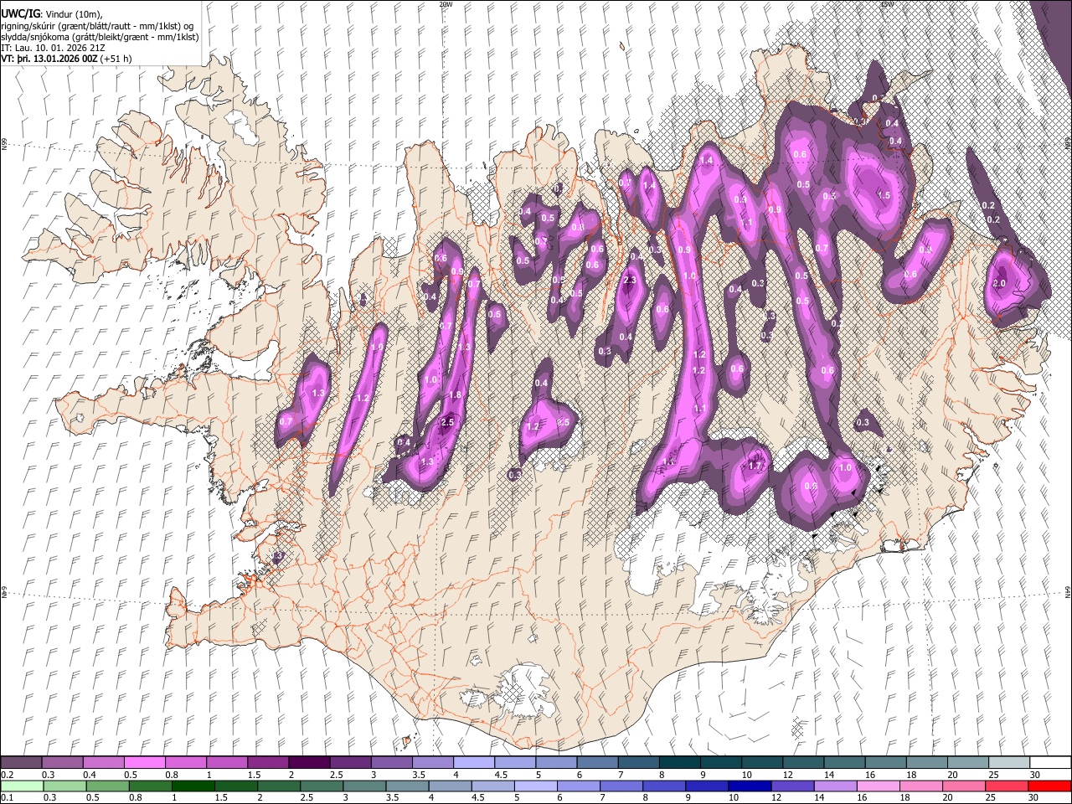This screenshot has width=1072, height=804.
Task: Click the snow-scale swatch between 0.2 and 0.3
Action: pyautogui.click(x=21, y=762)
